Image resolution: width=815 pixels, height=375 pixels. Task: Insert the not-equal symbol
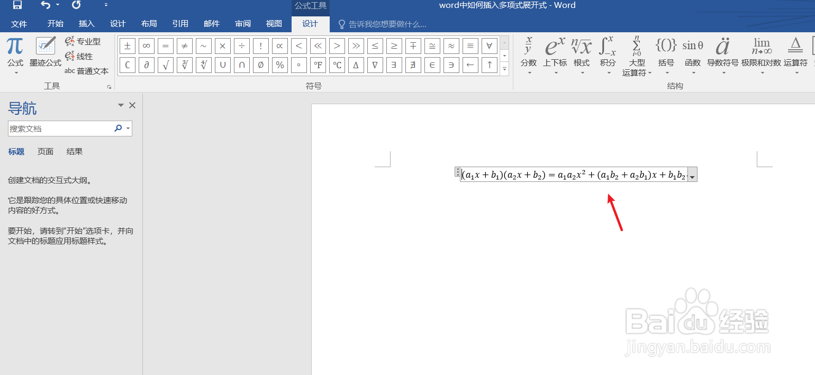point(185,46)
